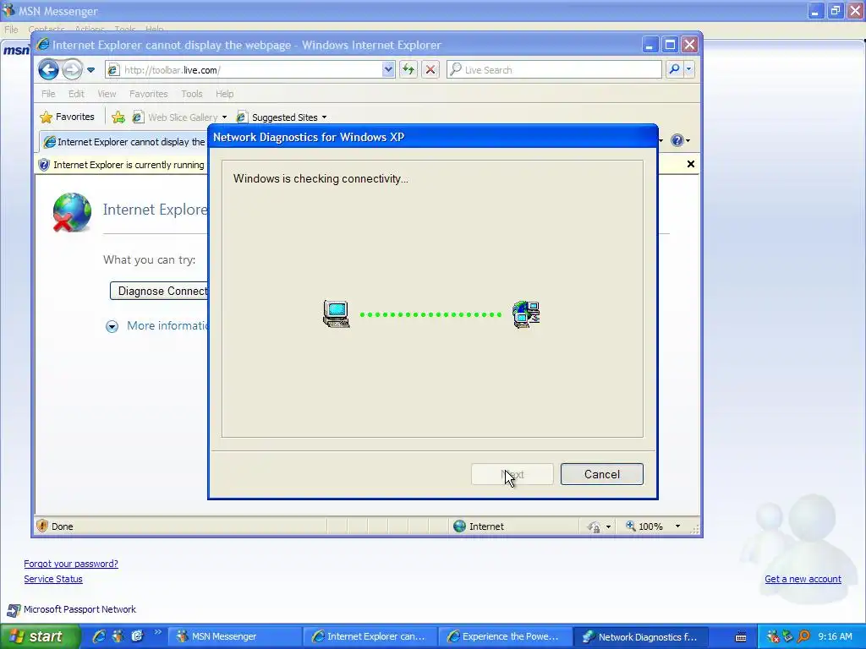Viewport: 866px width, 649px height.
Task: Switch to 'Internet Explorer can...' taskbar button
Action: tap(370, 636)
